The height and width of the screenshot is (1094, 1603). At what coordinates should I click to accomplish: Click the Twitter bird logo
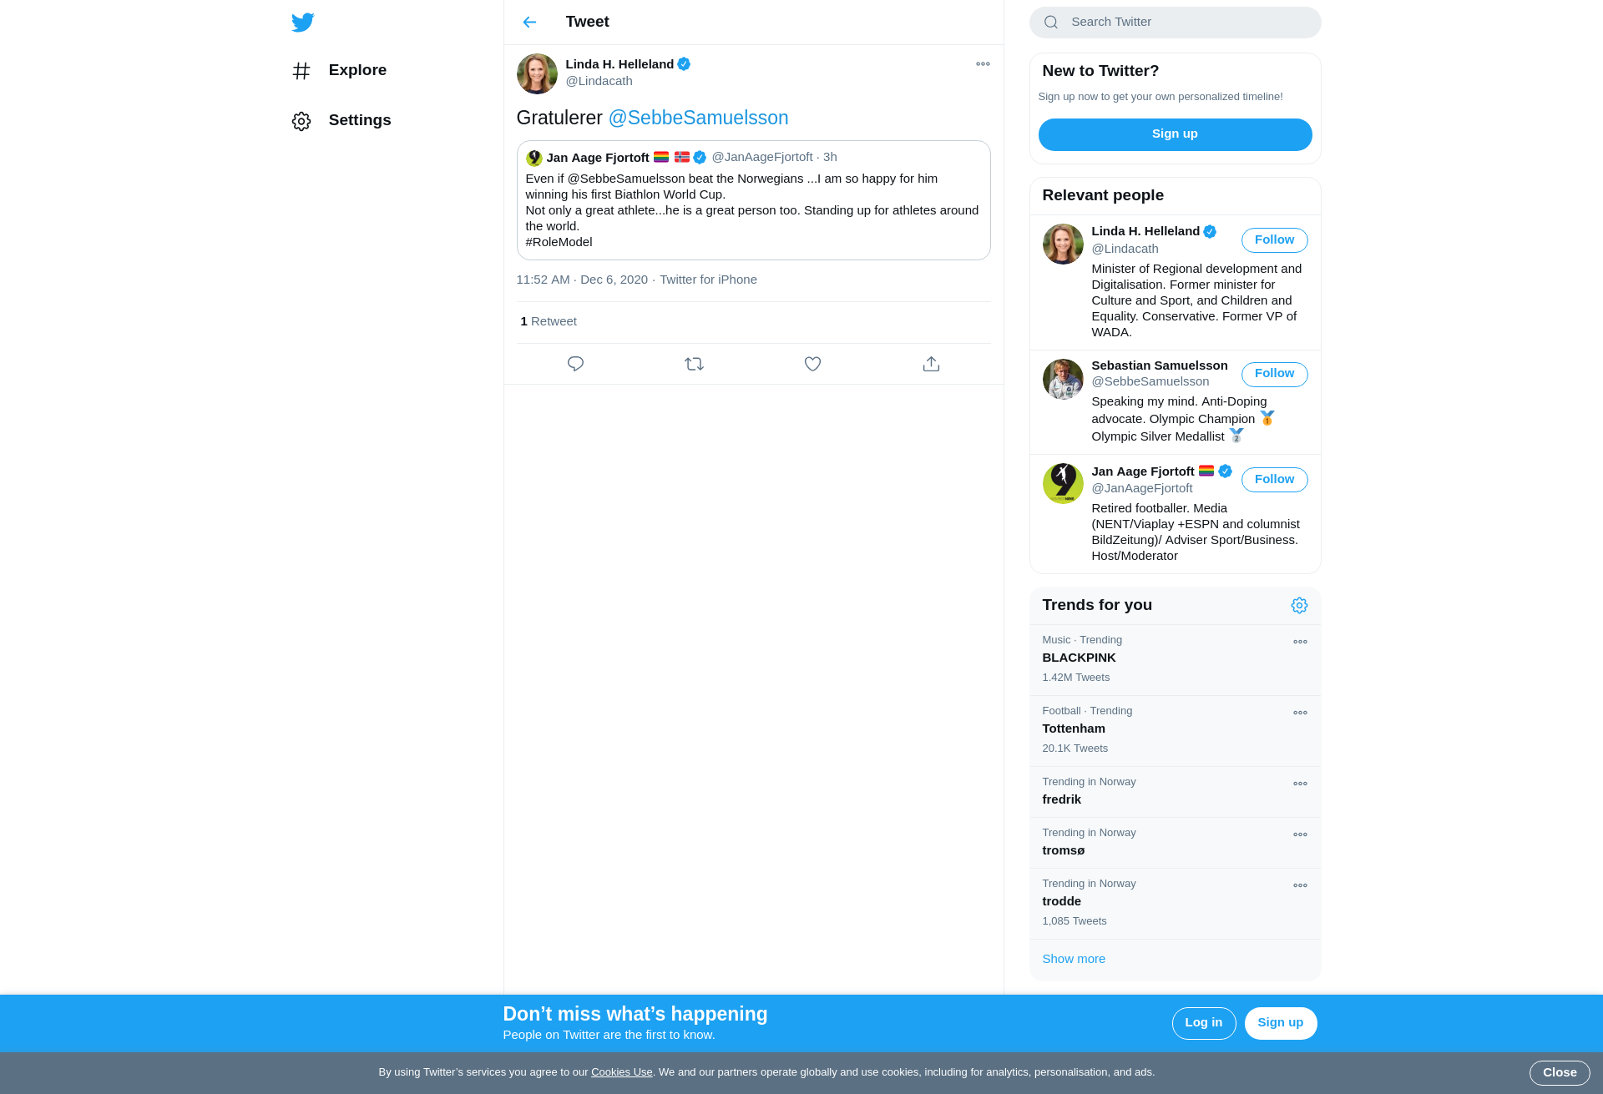pos(302,23)
